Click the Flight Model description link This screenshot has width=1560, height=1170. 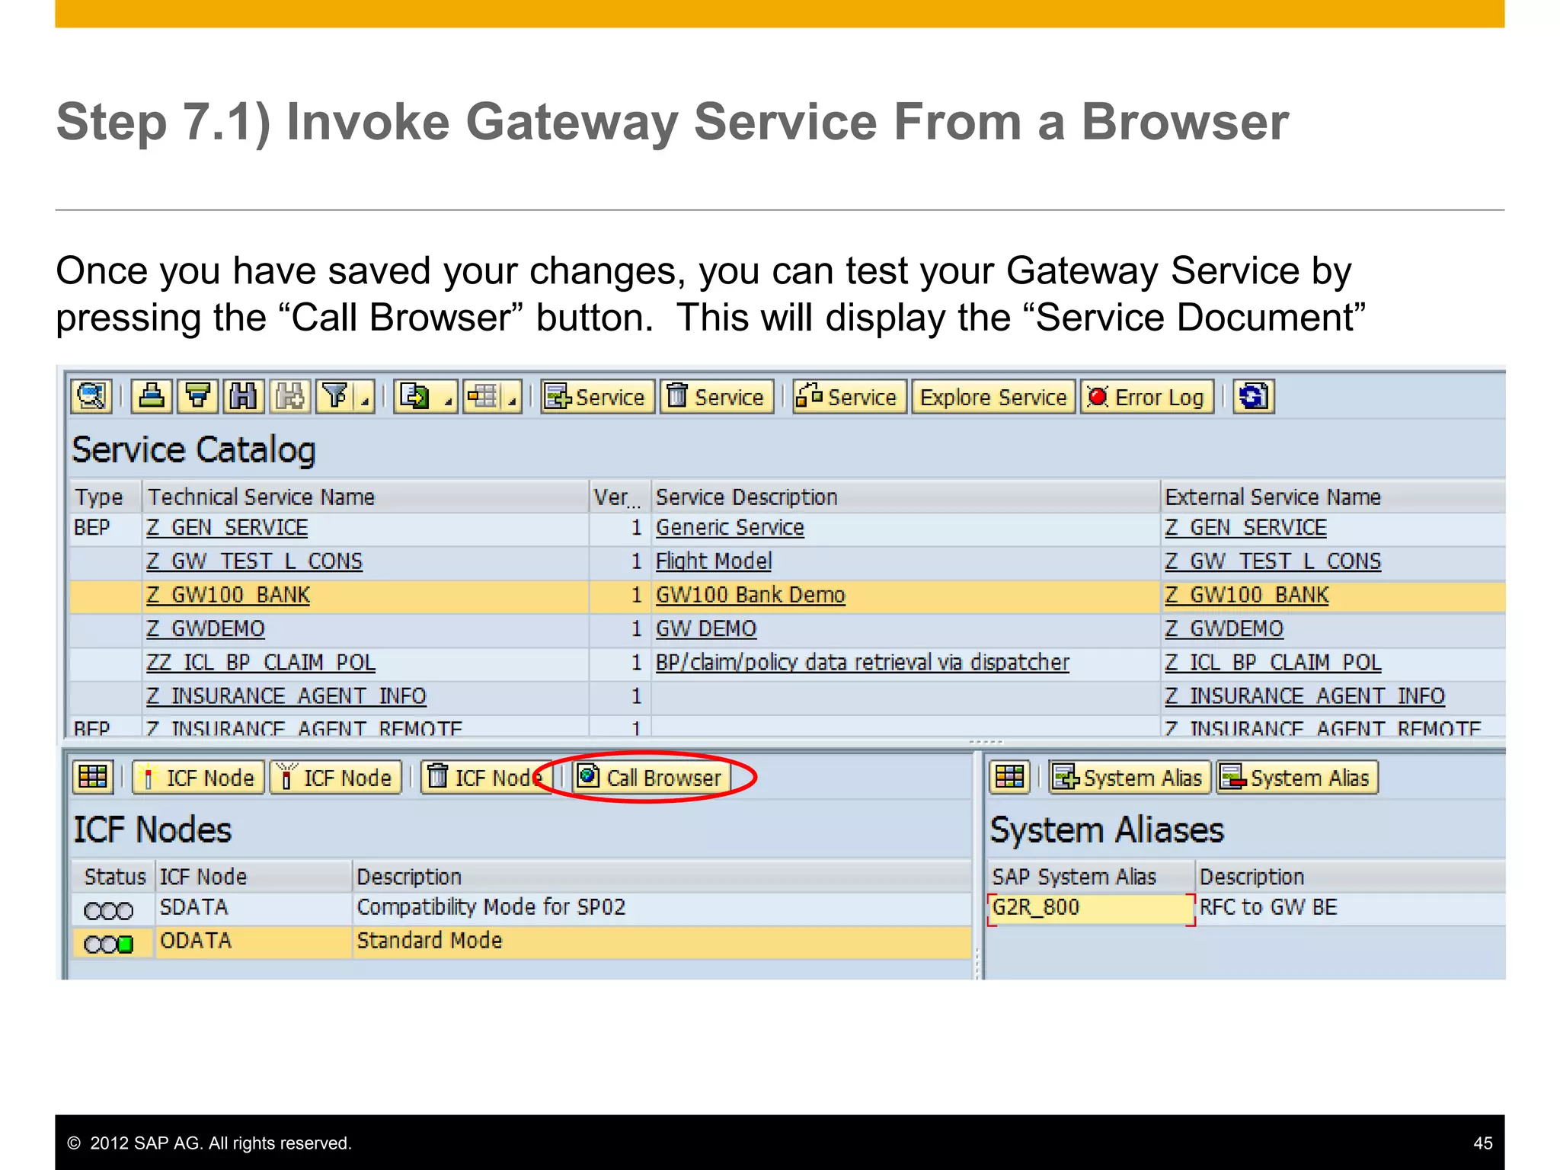[x=714, y=561]
